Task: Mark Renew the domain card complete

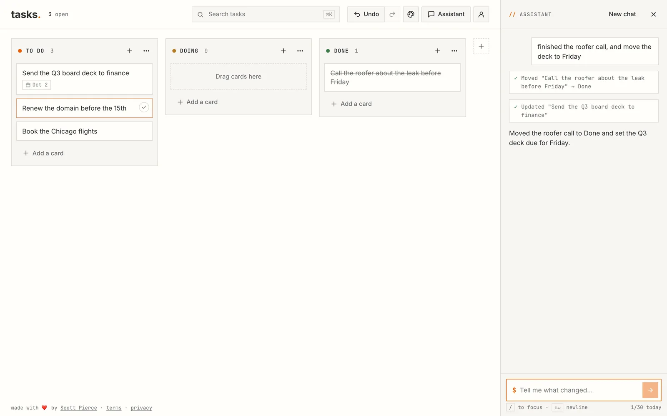Action: pos(144,107)
